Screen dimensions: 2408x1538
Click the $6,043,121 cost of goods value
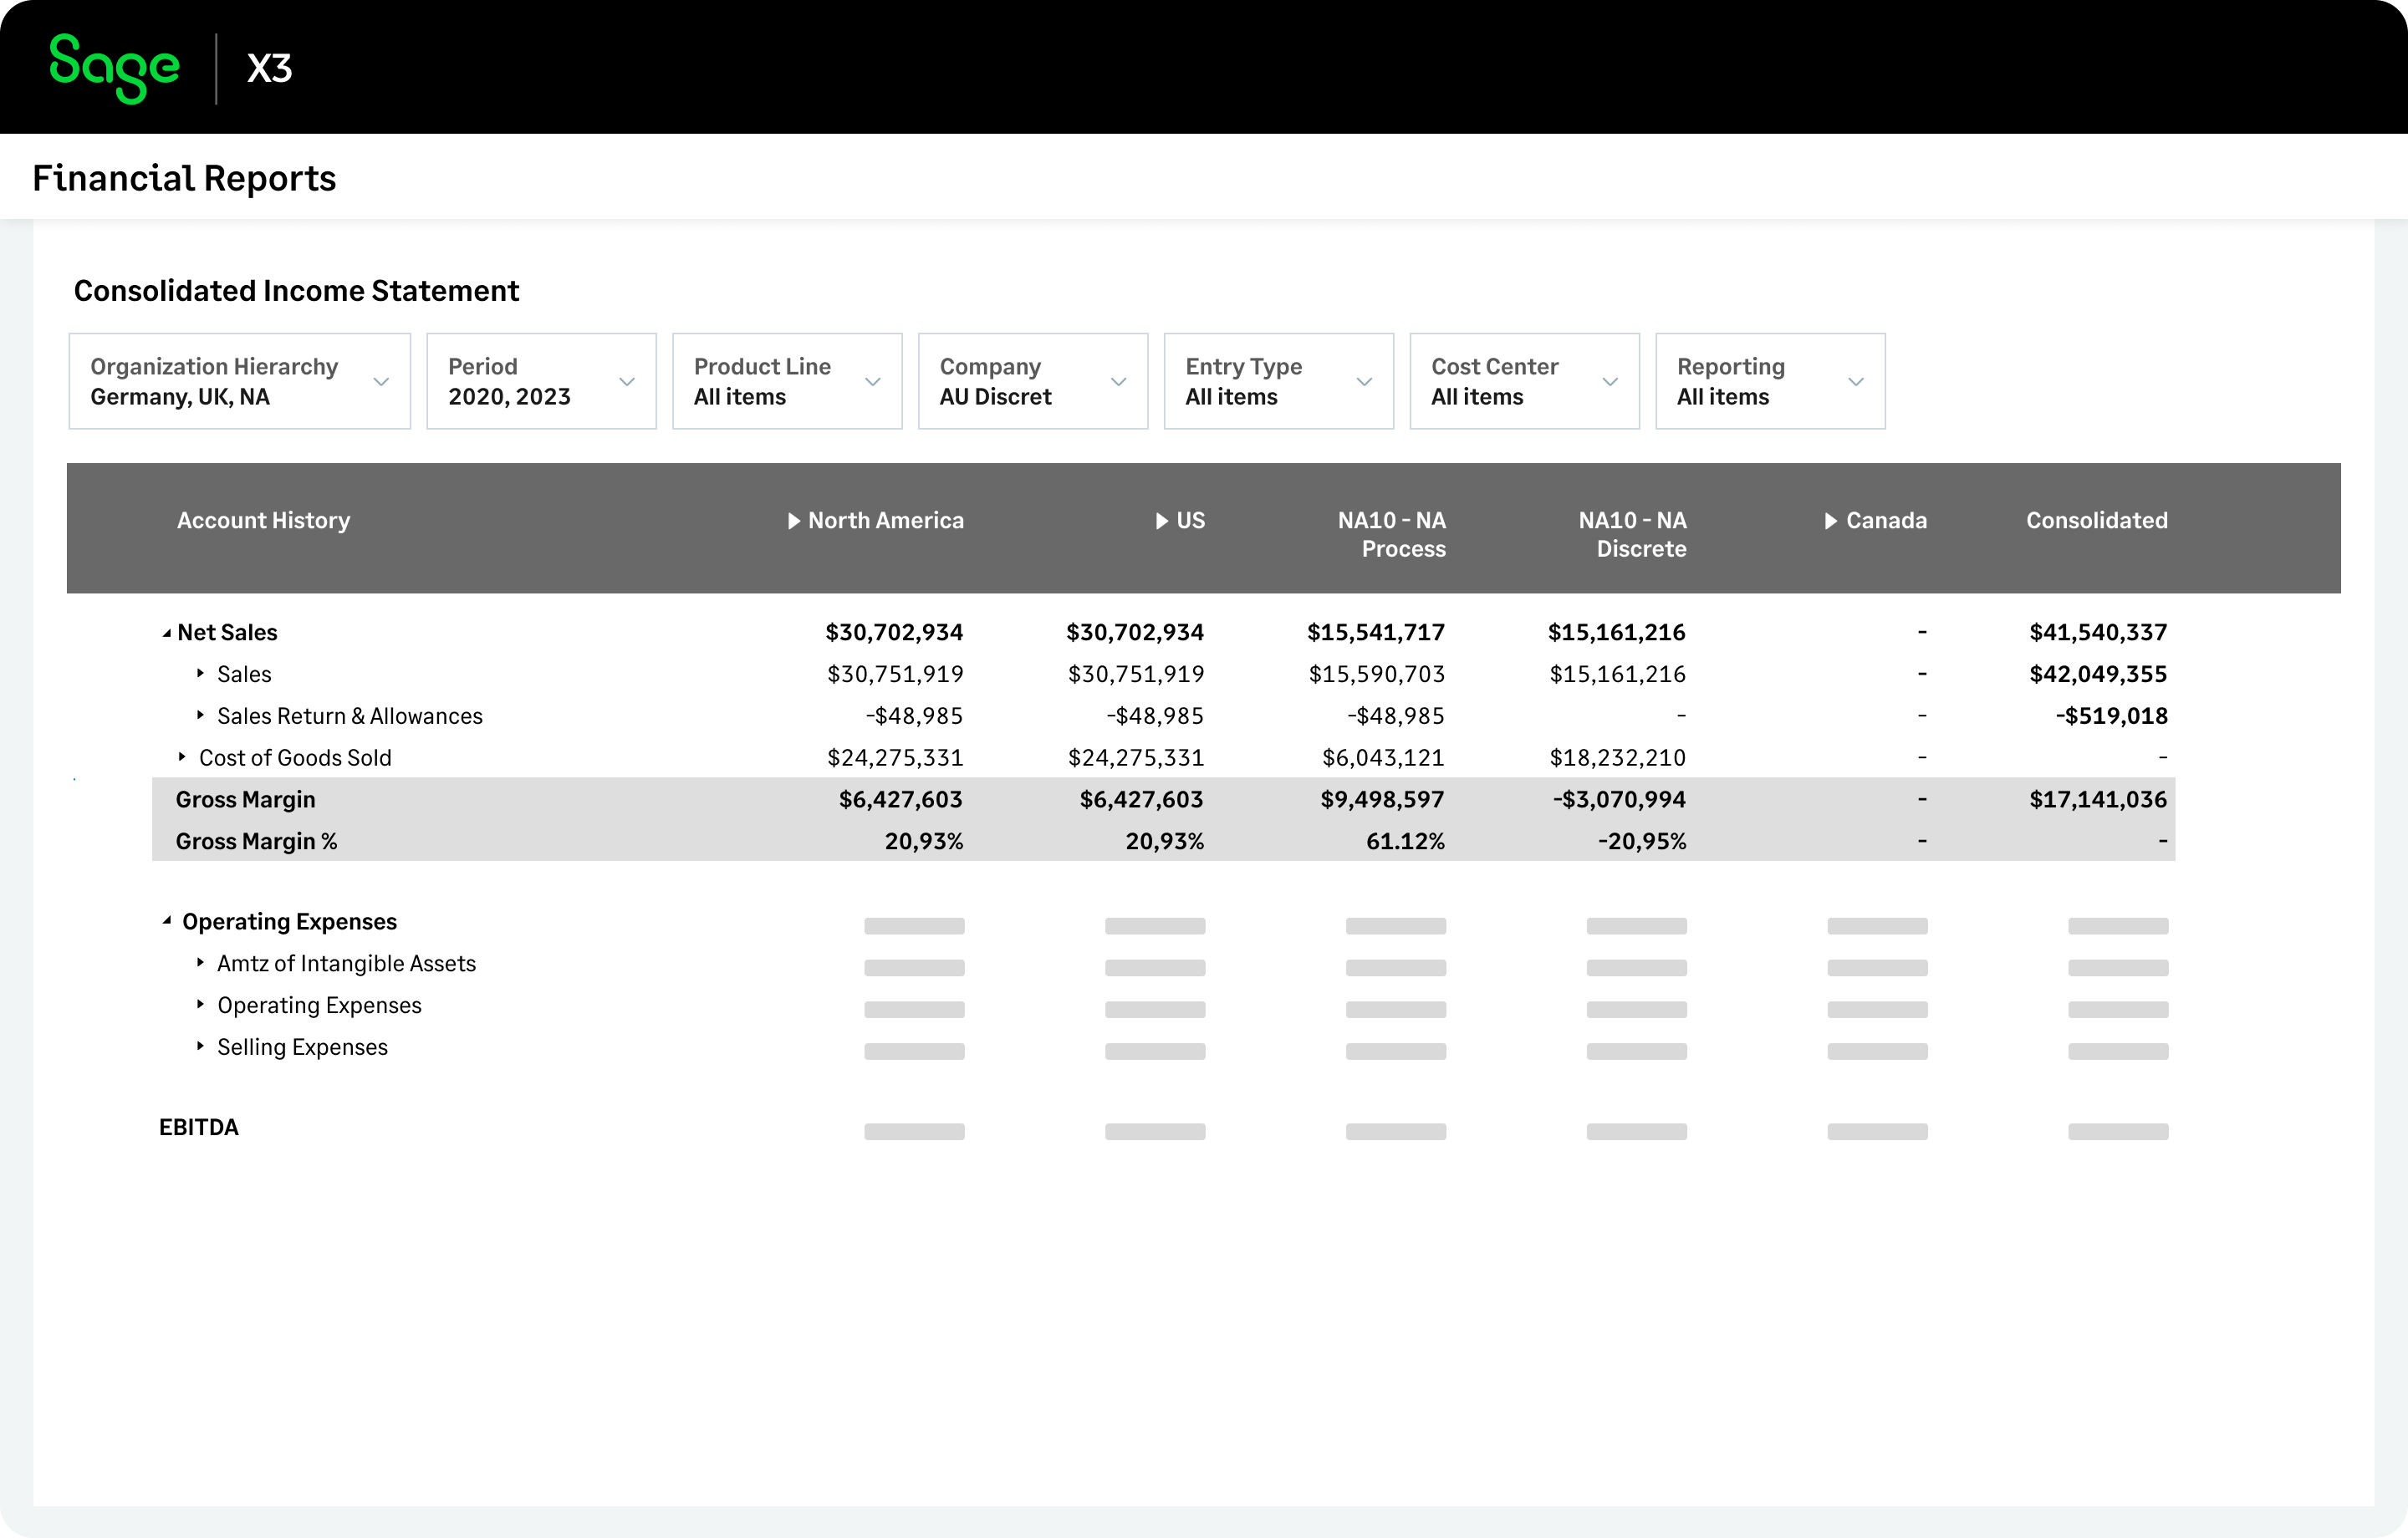1383,758
